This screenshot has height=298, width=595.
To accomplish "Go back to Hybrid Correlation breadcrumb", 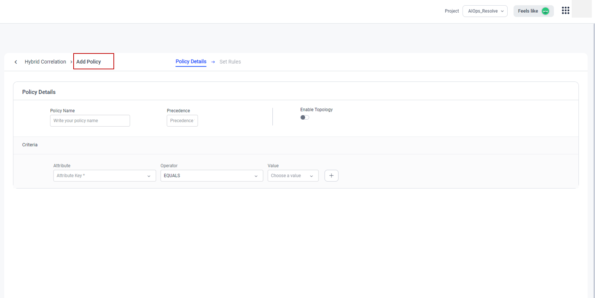I will point(45,62).
